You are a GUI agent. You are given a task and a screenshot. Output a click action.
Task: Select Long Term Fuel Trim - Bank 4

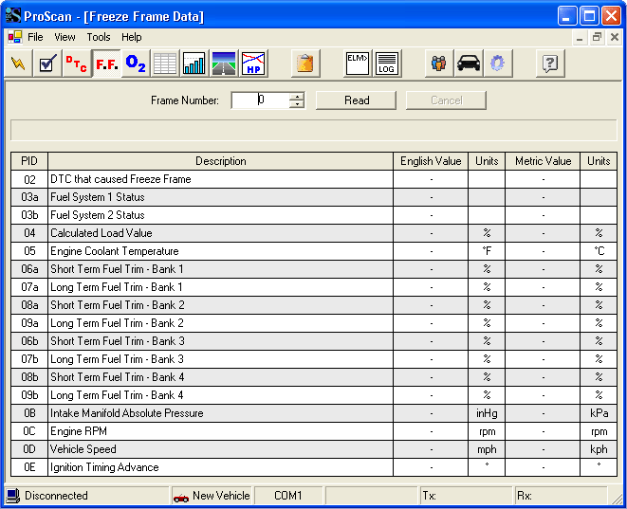point(314,395)
